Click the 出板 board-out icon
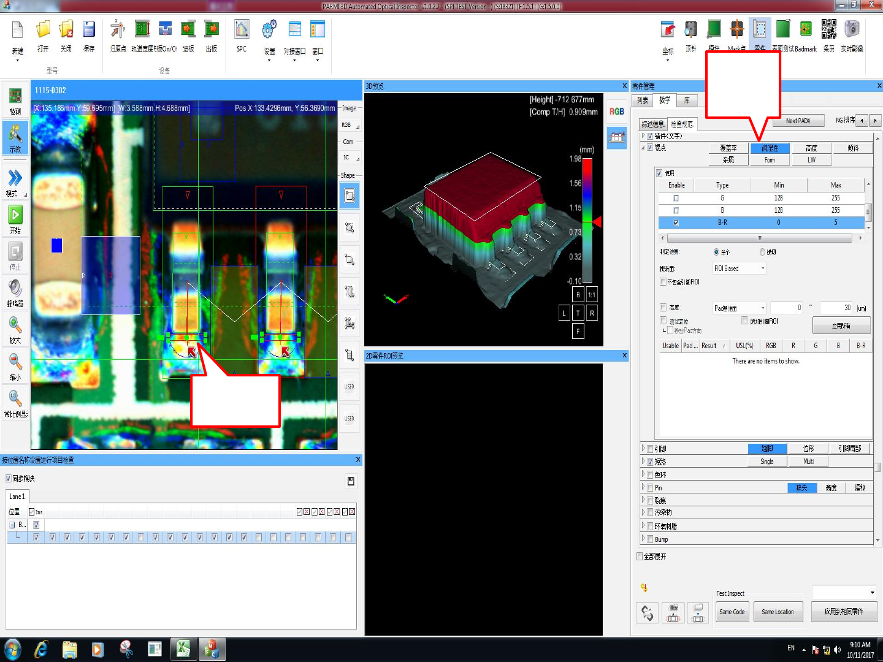 point(212,35)
